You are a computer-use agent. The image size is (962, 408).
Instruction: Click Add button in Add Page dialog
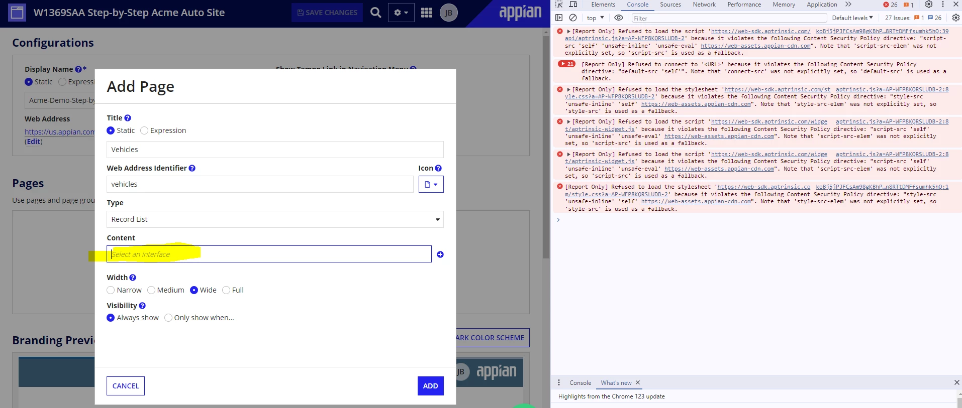pyautogui.click(x=431, y=386)
